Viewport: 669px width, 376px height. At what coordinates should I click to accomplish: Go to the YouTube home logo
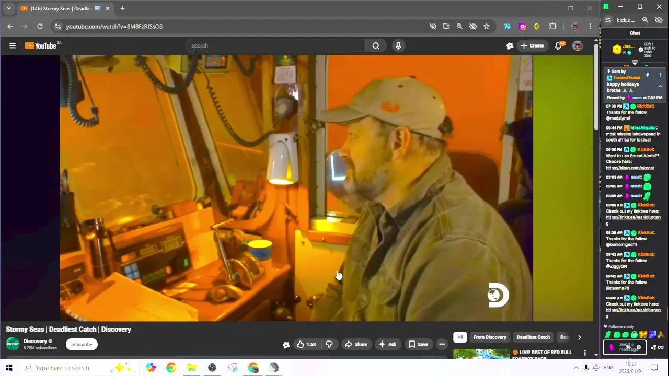(41, 46)
